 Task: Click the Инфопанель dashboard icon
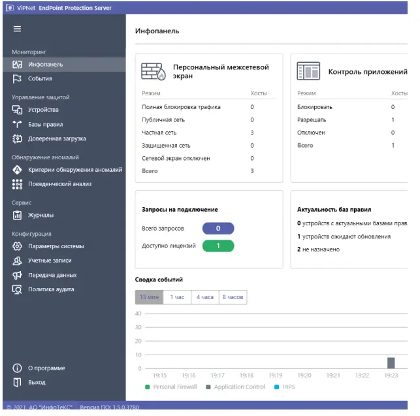click(x=18, y=65)
